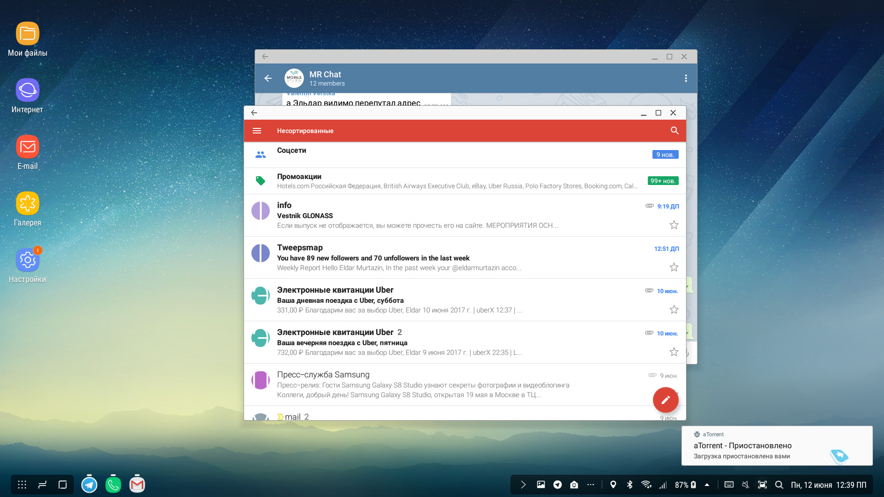Screen dimensions: 884x497
Task: Click the location status icon
Action: coord(613,485)
